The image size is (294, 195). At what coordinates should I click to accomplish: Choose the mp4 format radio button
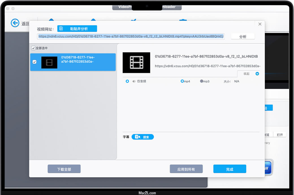point(182,81)
